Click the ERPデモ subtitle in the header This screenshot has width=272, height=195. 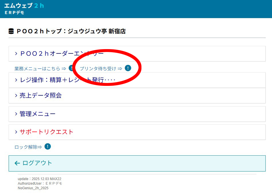coord(14,13)
